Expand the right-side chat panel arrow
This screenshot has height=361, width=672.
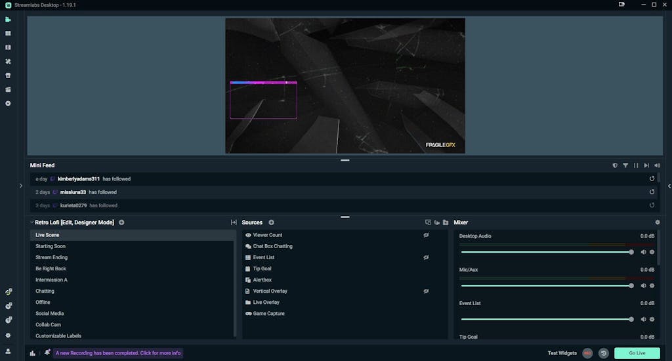pos(669,186)
